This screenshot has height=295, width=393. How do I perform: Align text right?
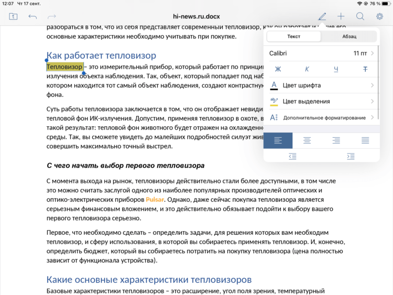tap(336, 140)
